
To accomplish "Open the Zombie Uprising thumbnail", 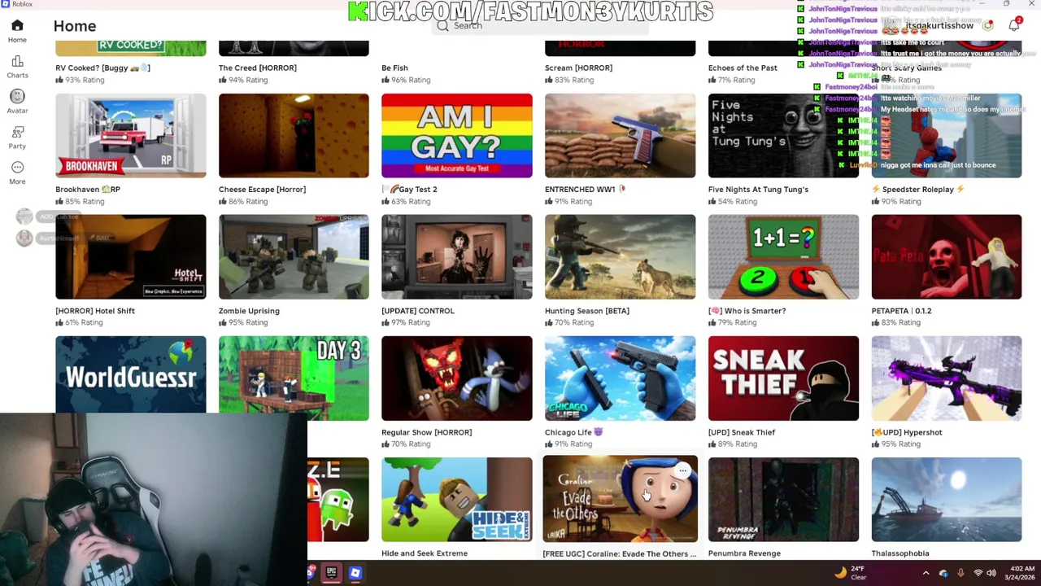I will pyautogui.click(x=294, y=256).
